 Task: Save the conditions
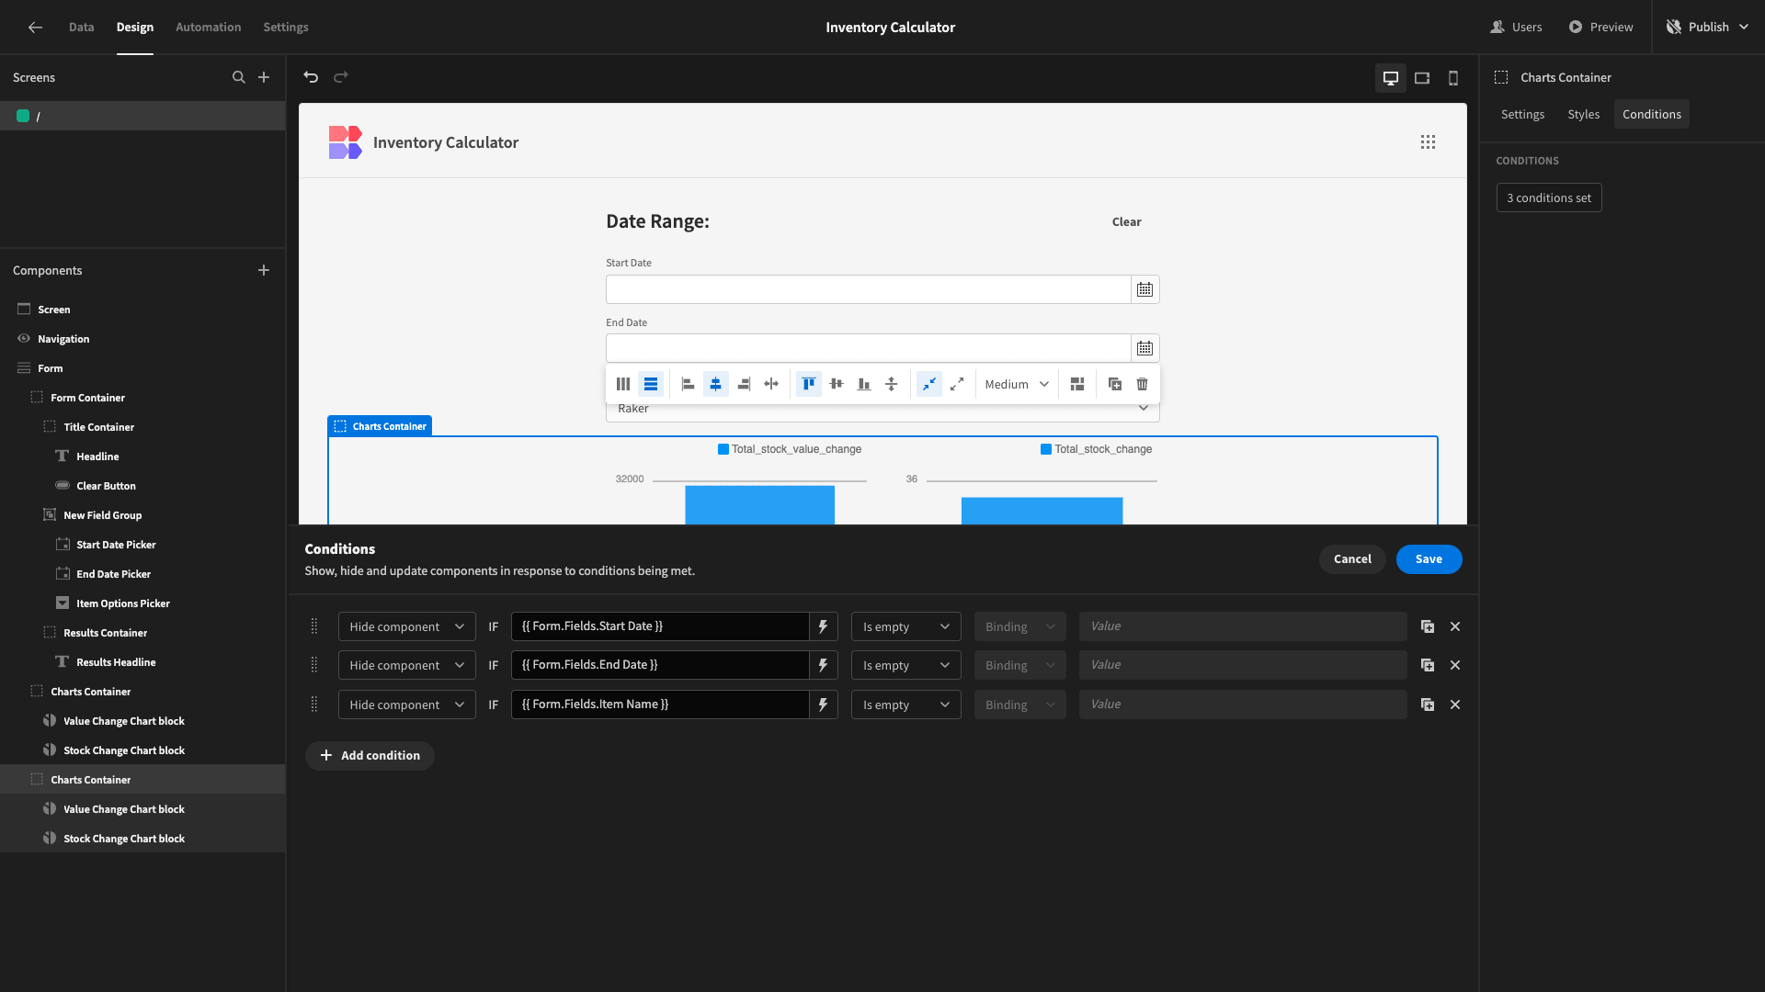1429,559
